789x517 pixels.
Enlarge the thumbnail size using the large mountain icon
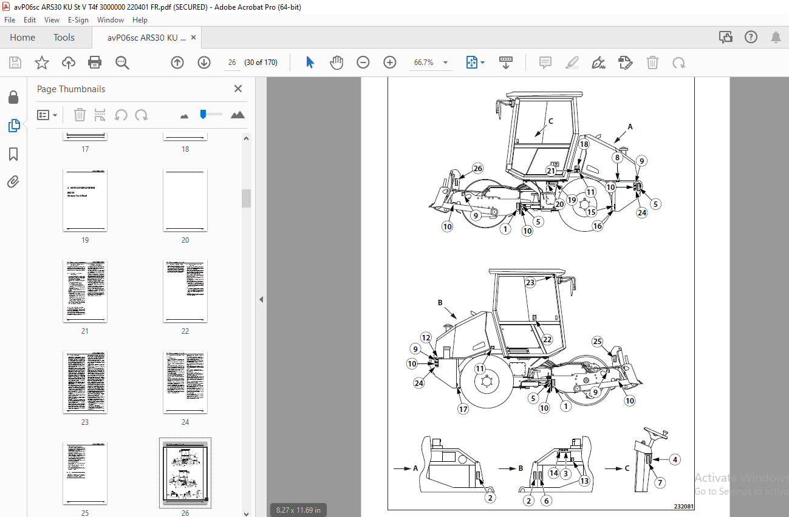(237, 115)
